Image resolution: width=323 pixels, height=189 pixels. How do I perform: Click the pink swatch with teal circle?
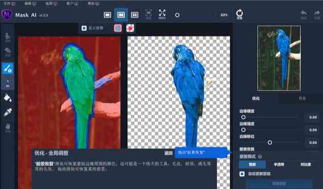(x=118, y=28)
